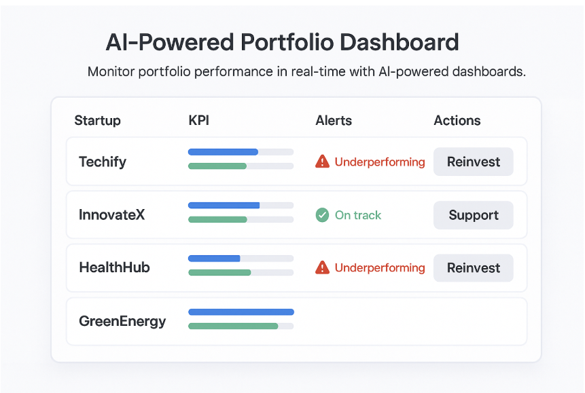
Task: Click Techify's blue KPI progress bar
Action: [241, 152]
